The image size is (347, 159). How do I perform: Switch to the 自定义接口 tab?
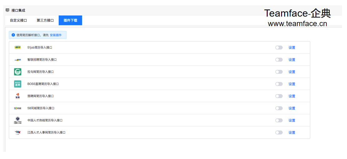click(x=18, y=20)
